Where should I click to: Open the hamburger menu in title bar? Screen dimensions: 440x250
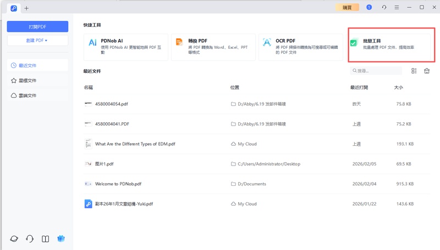tap(397, 7)
